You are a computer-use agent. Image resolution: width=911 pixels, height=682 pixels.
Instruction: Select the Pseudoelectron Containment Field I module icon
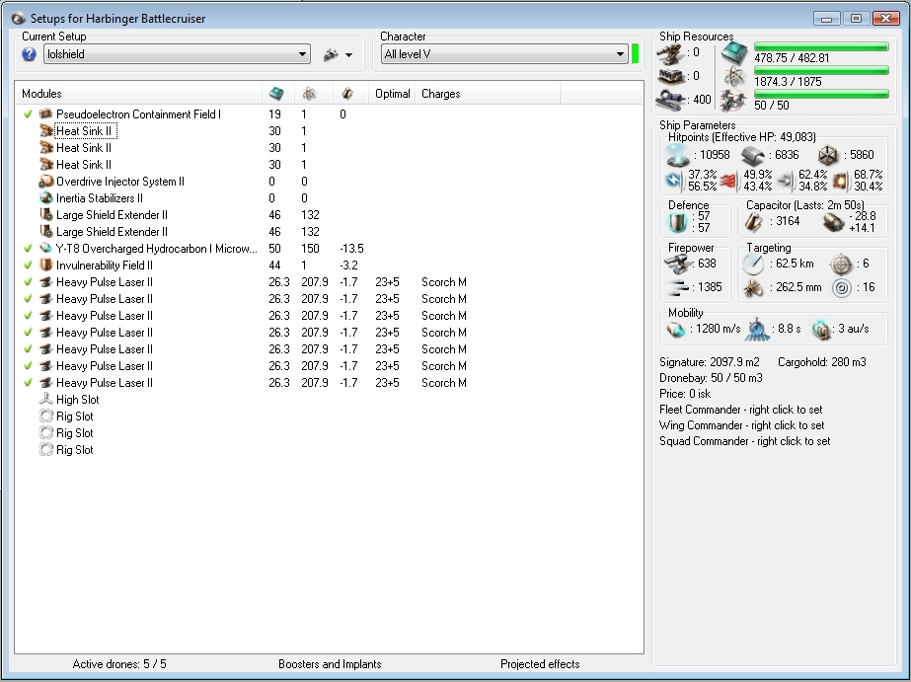click(x=46, y=114)
